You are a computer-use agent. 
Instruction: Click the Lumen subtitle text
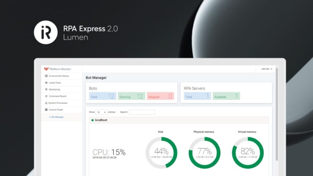(x=75, y=37)
